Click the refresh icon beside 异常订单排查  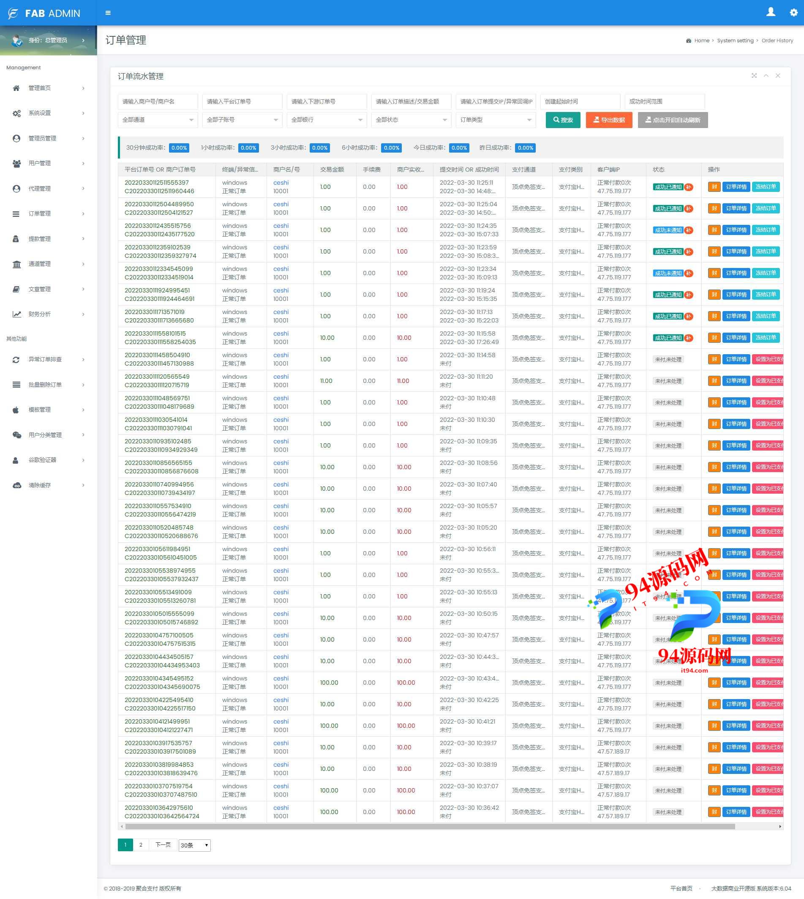pos(16,360)
